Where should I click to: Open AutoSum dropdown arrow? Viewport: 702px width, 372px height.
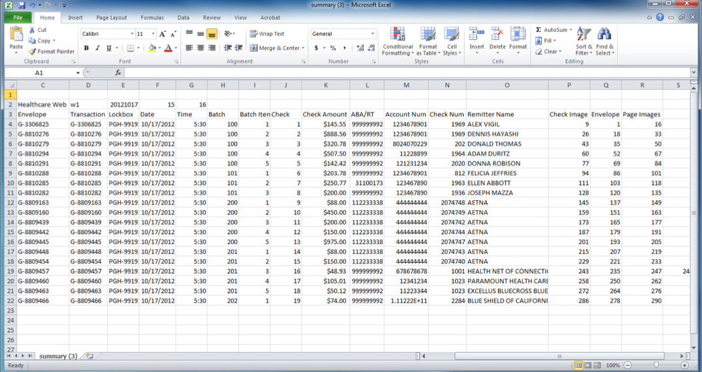pos(571,30)
